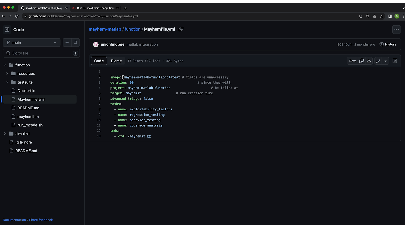
Task: Open run_mcode.sh in the file tree
Action: point(30,125)
